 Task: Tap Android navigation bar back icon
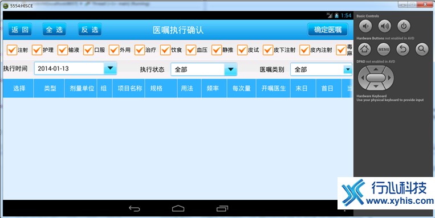pos(135,208)
